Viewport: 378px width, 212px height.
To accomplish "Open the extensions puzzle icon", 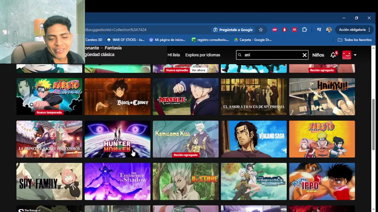I will (x=304, y=30).
